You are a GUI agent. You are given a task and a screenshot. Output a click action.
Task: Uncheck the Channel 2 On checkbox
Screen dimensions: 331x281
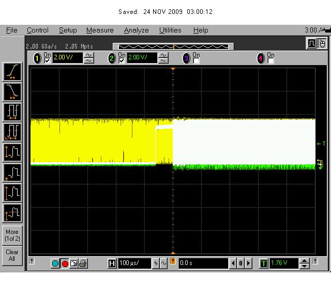click(122, 61)
